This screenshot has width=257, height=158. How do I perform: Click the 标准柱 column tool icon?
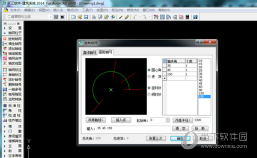tap(5, 106)
